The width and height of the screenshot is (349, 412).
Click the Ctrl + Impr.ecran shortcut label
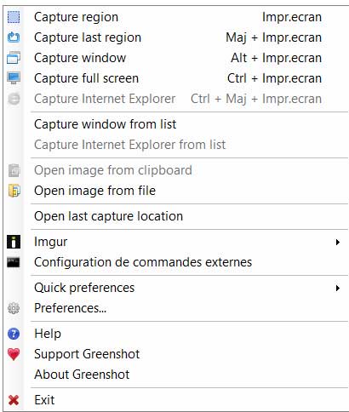coord(274,78)
